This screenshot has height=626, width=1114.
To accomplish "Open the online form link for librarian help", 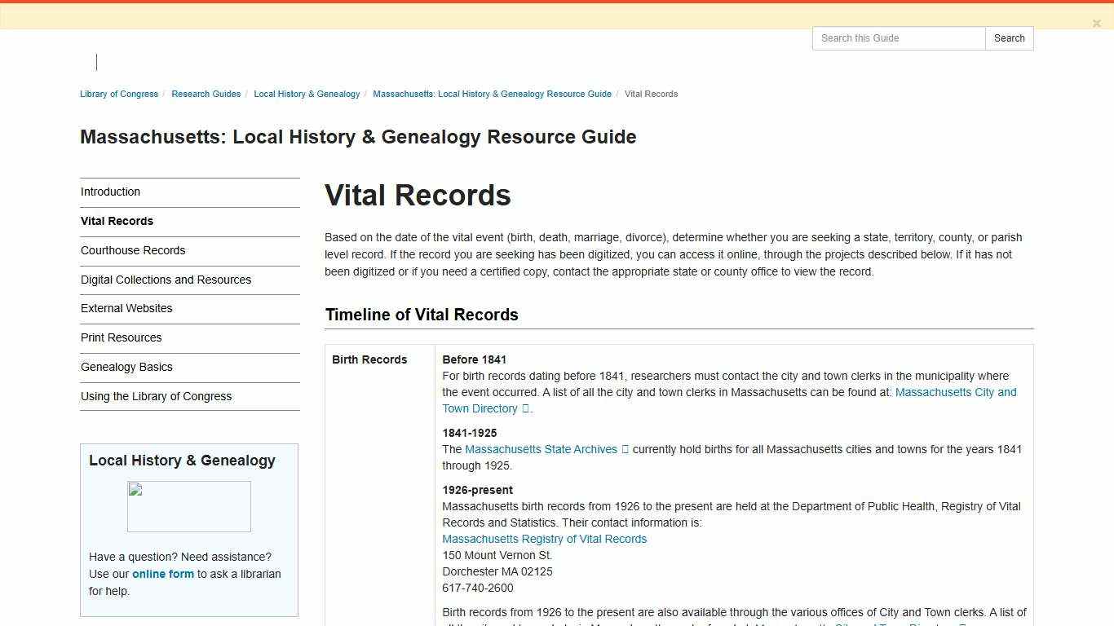I will pos(162,574).
